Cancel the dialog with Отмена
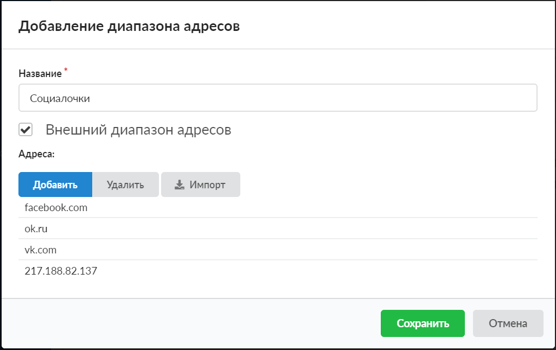Viewport: 556px width, 350px height. (x=508, y=323)
